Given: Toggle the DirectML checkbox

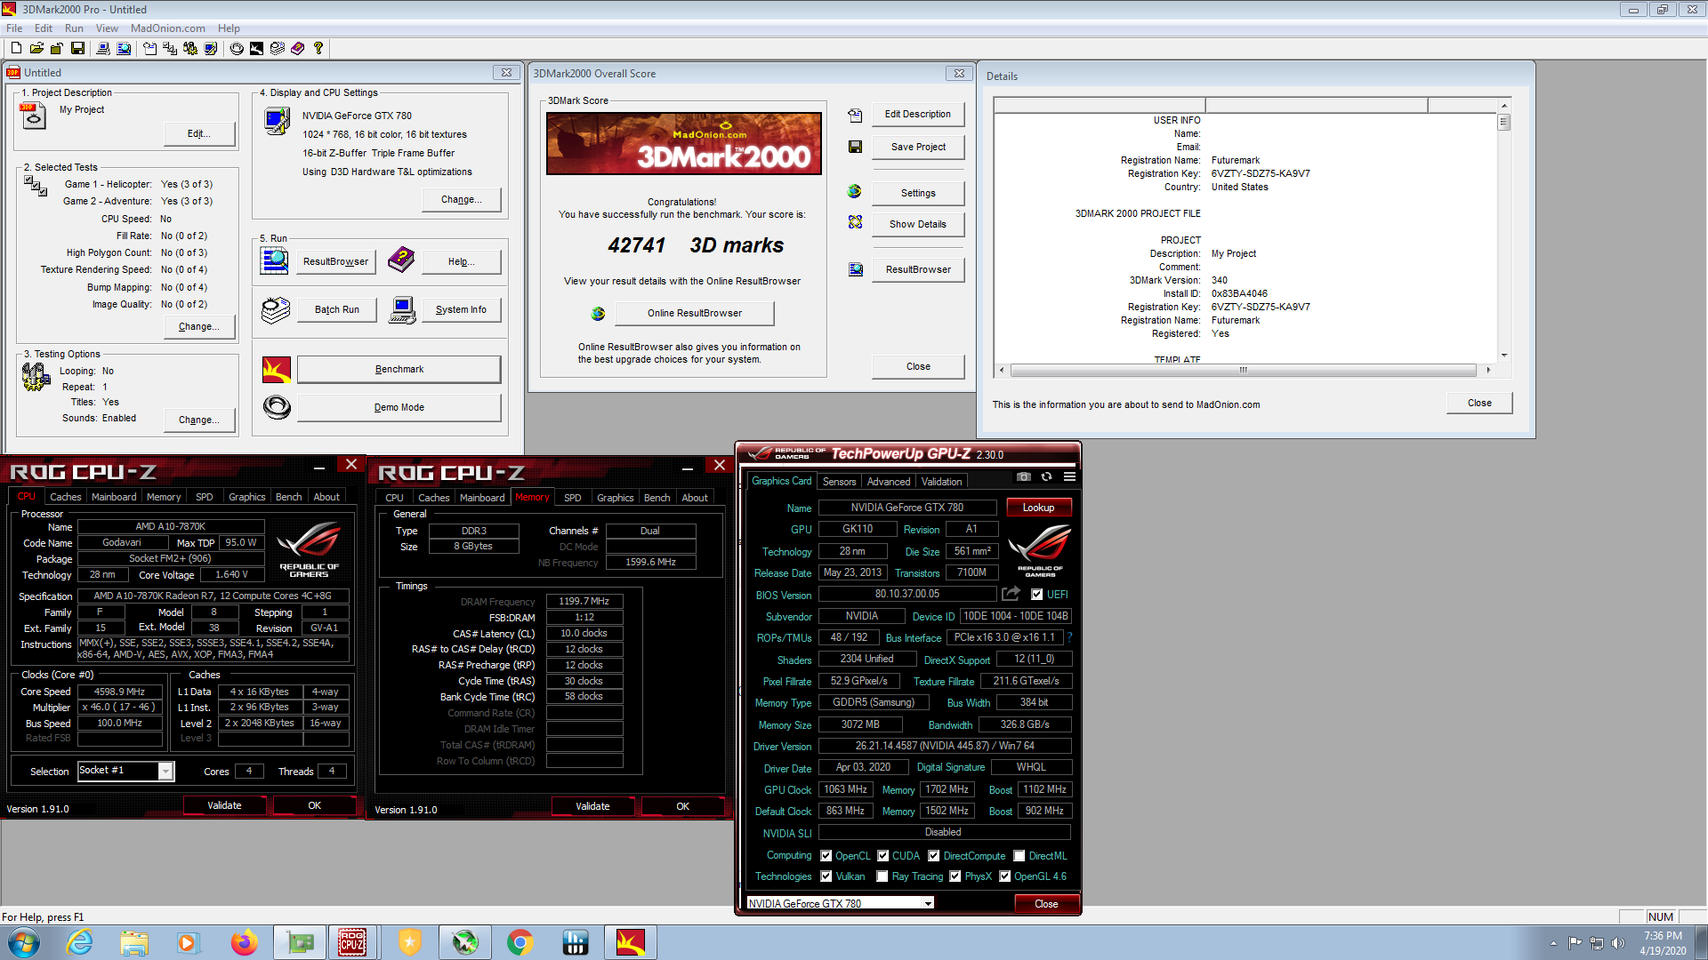Looking at the screenshot, I should 1019,856.
